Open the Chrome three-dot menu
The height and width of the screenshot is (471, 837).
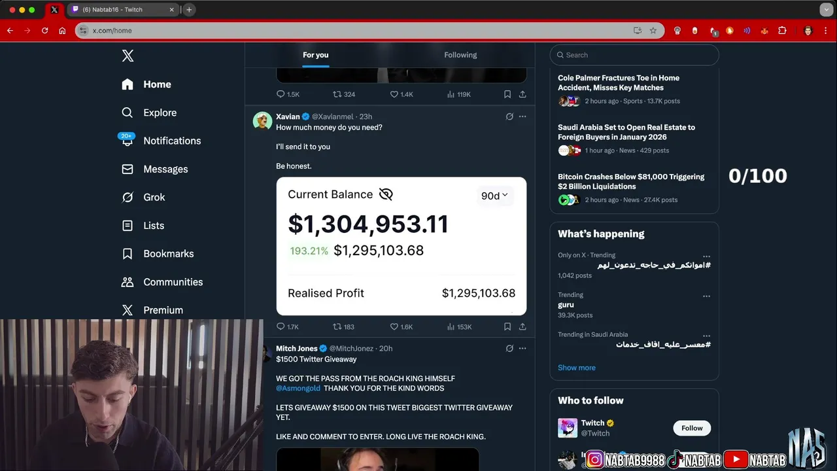pyautogui.click(x=827, y=31)
